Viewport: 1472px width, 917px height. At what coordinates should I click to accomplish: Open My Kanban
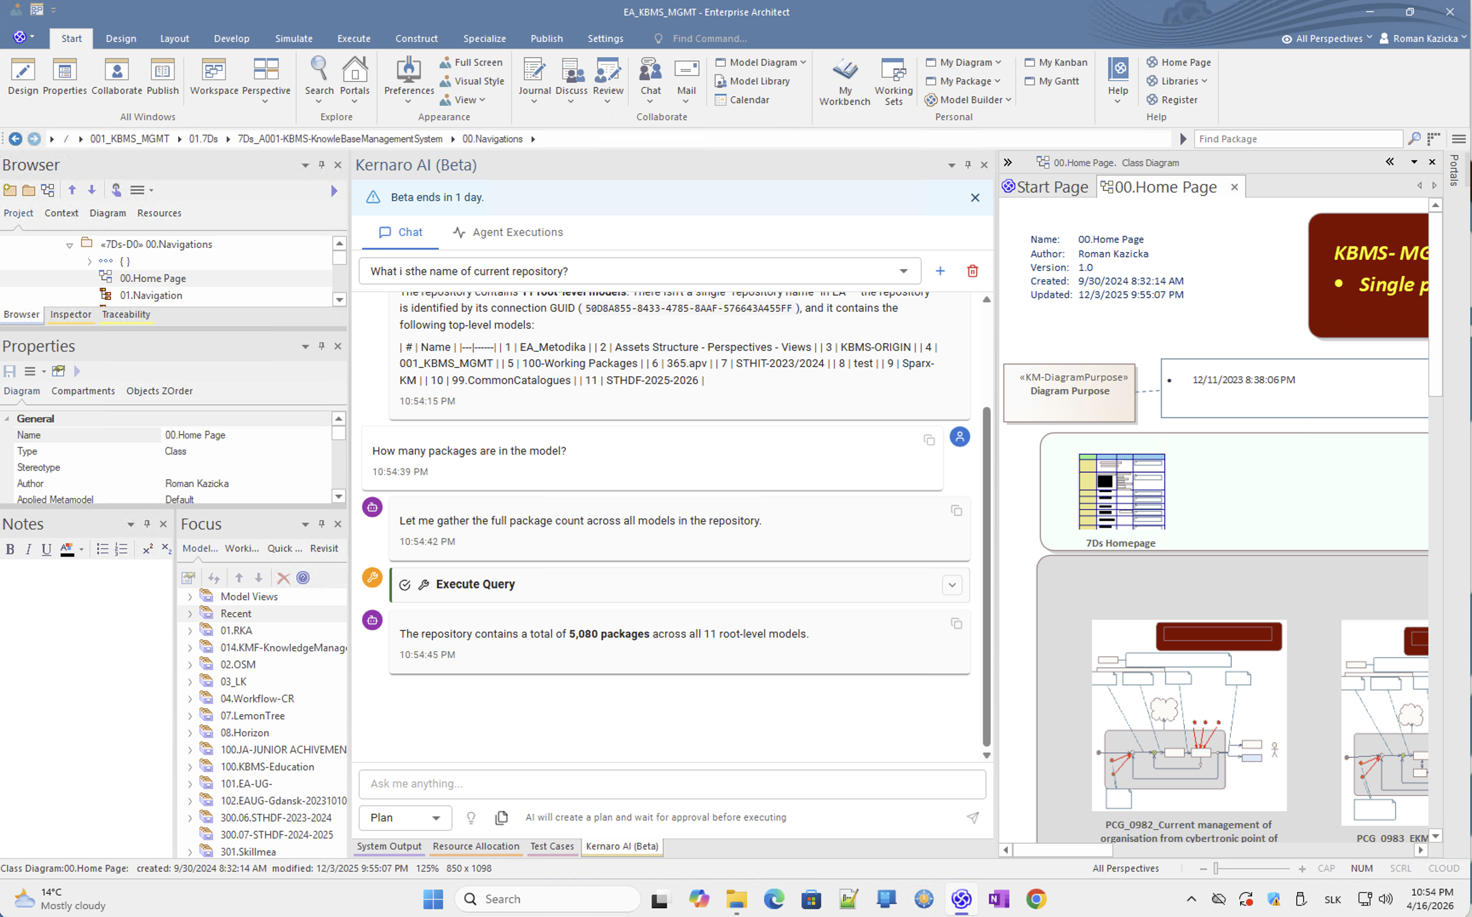1056,63
